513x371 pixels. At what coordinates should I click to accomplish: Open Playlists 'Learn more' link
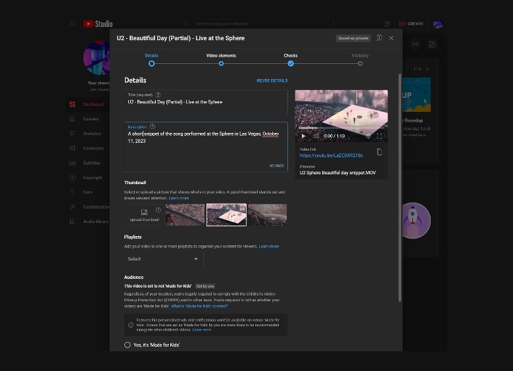(269, 247)
